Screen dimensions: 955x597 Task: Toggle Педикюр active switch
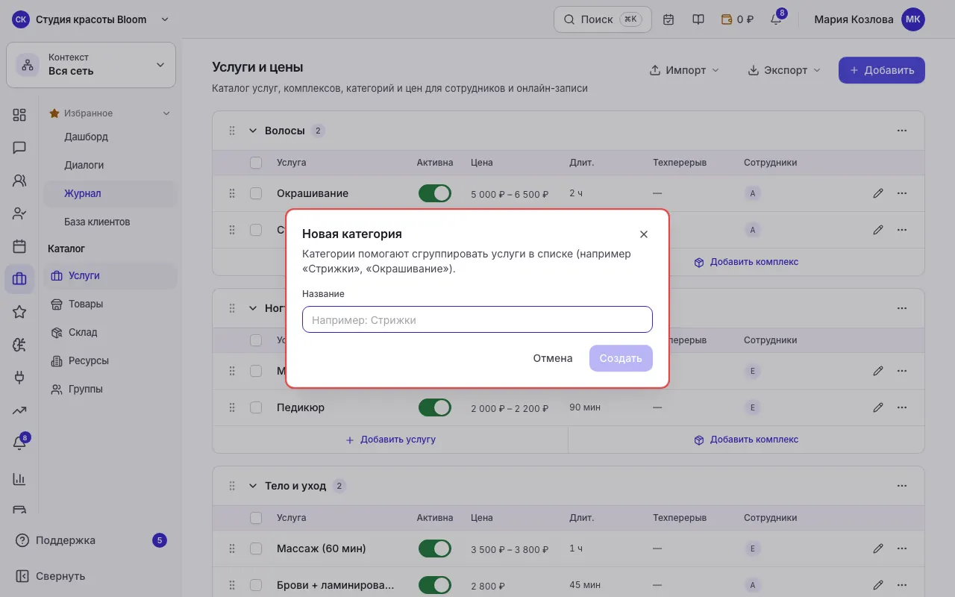(435, 407)
